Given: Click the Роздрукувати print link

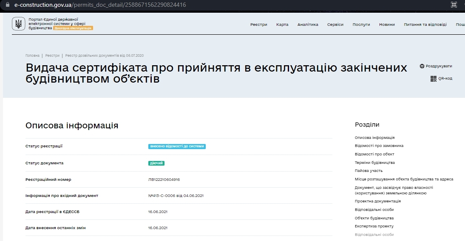Looking at the screenshot, I should tap(439, 66).
